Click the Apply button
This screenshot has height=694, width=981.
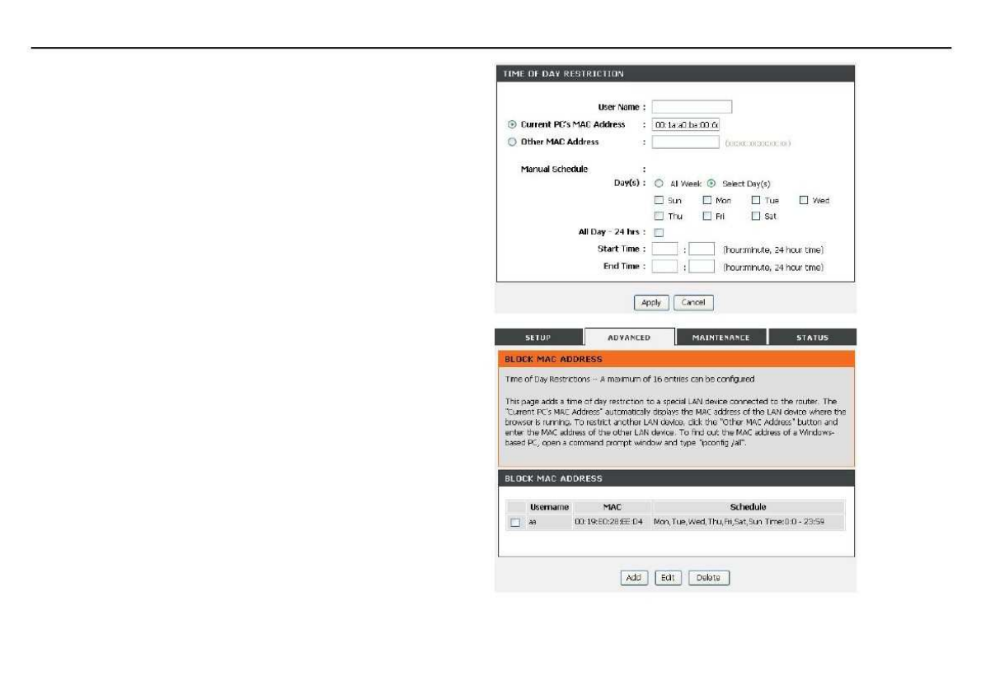(x=651, y=302)
